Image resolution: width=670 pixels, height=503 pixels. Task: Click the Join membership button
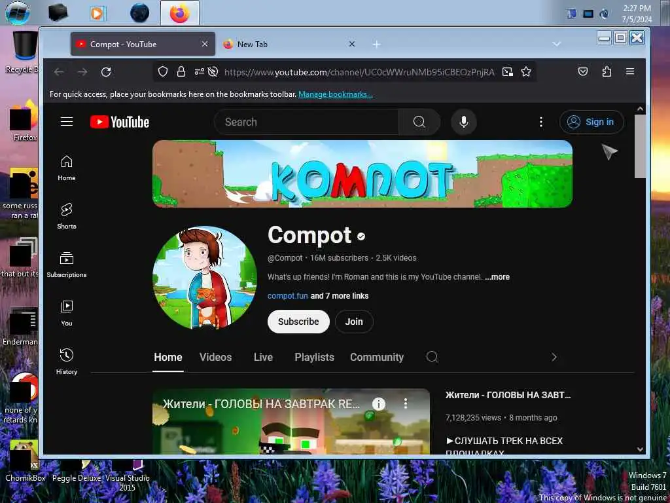tap(354, 322)
